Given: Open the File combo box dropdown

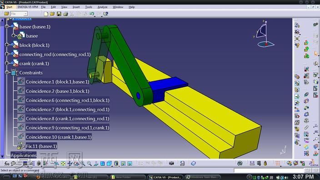Looking at the screenshot, I should pos(25,14).
